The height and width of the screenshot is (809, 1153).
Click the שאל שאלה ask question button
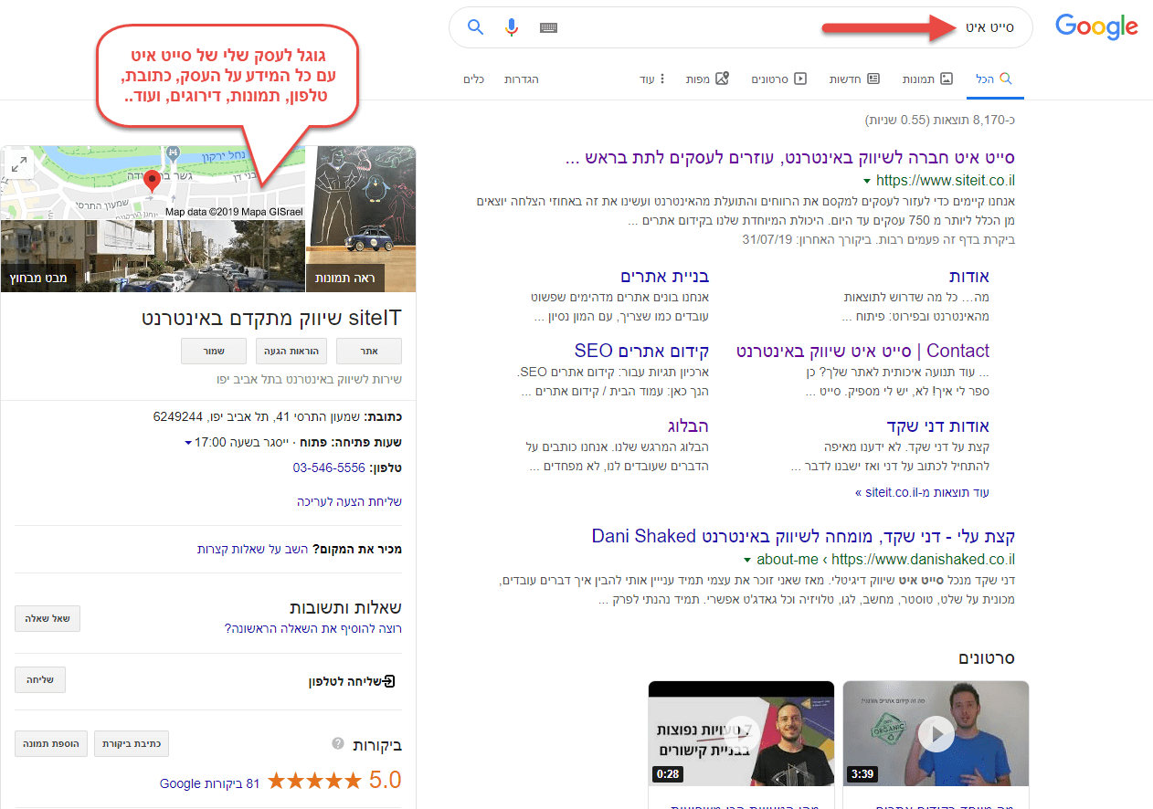click(48, 618)
